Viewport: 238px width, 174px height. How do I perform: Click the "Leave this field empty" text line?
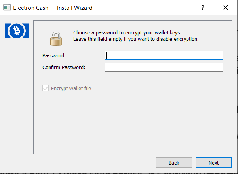pyautogui.click(x=136, y=39)
